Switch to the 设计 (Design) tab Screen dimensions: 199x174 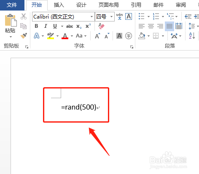81,5
